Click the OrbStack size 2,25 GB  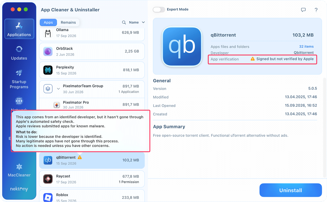coord(132,51)
